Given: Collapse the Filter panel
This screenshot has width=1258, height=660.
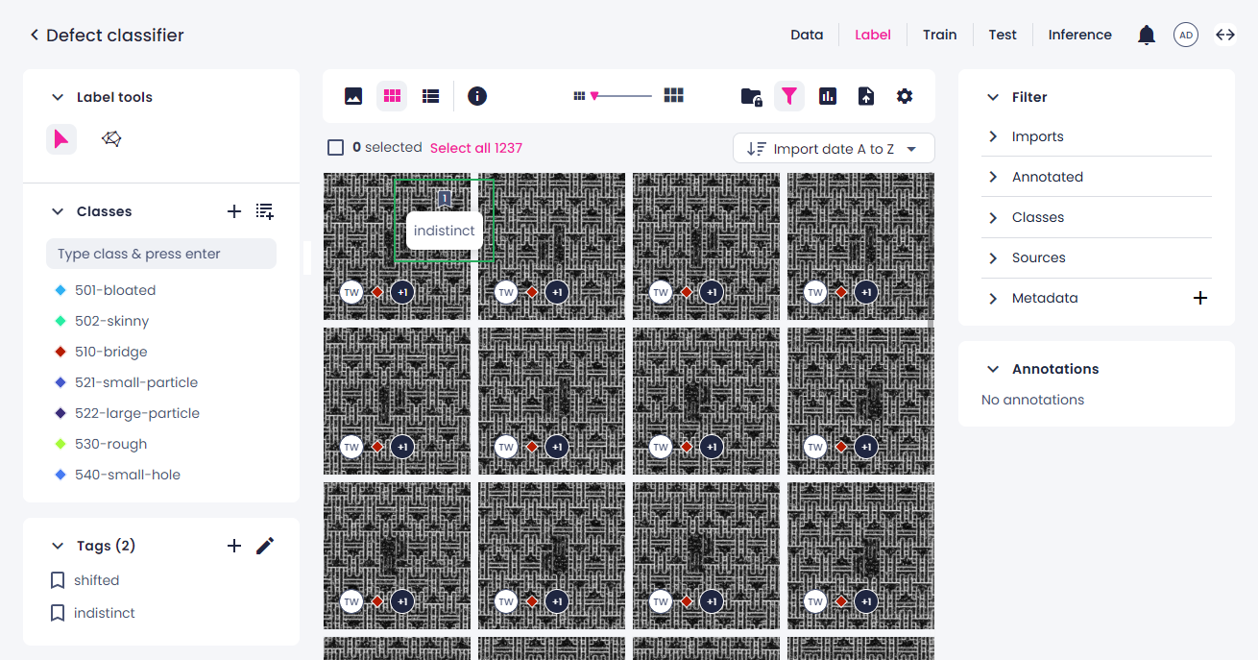Looking at the screenshot, I should coord(993,97).
